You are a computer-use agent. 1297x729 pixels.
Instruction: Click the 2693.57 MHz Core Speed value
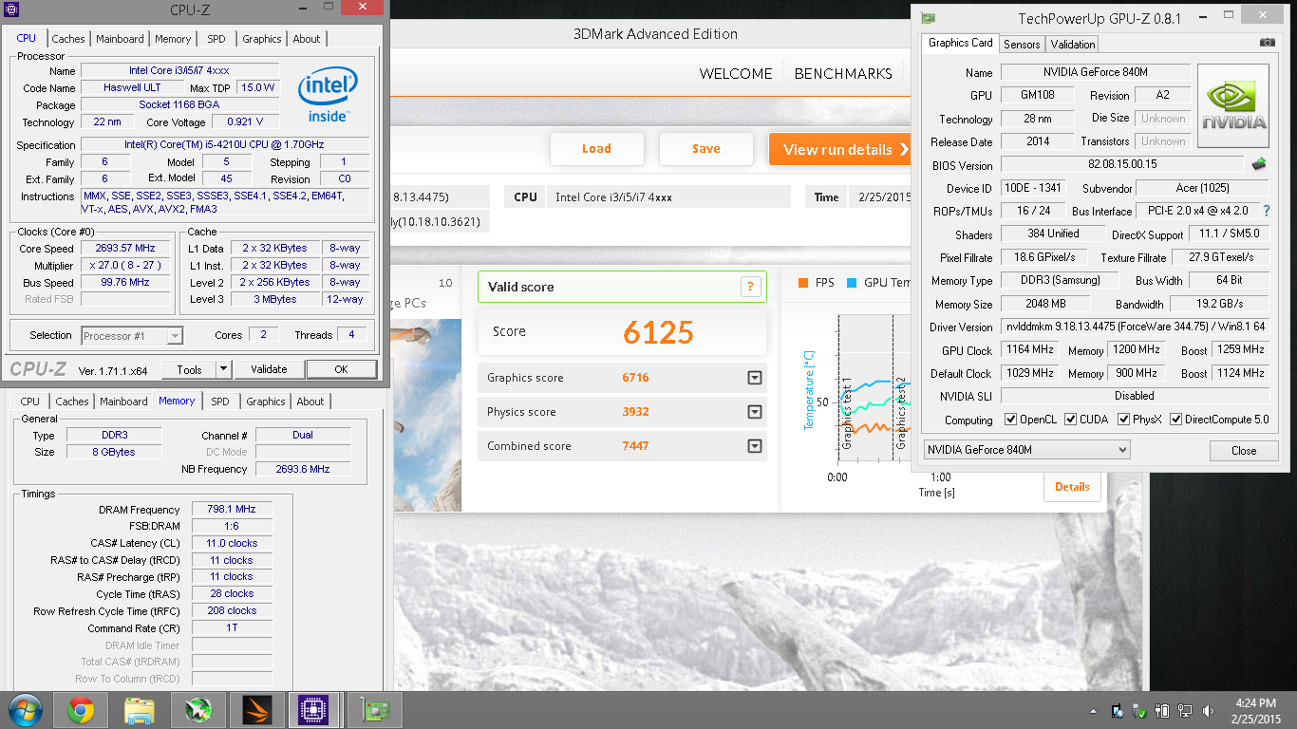(x=126, y=249)
